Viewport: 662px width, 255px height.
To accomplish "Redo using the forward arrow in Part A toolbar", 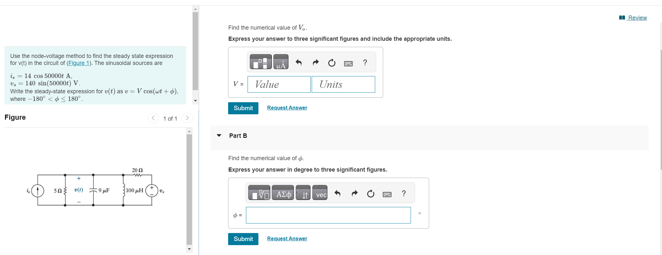I will click(x=316, y=63).
